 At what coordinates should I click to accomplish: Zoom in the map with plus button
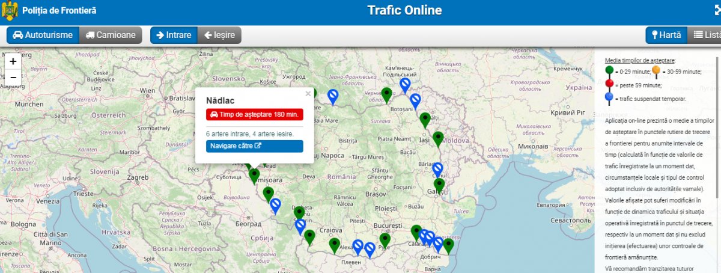point(13,61)
